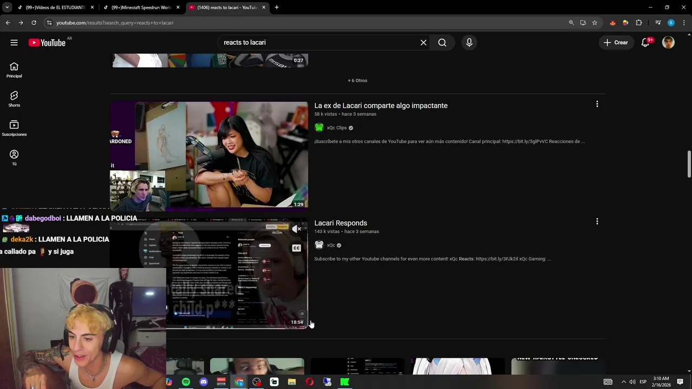Open Chrome from the taskbar
This screenshot has width=692, height=389.
[239, 382]
